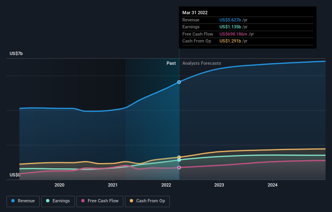Click the US$7b y-axis label
Screen dimensions: 332x212
tap(16, 53)
